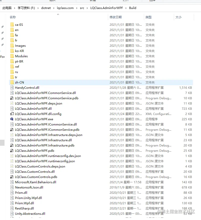
Task: Navigate to dotnet breadcrumb segment
Action: point(46,8)
